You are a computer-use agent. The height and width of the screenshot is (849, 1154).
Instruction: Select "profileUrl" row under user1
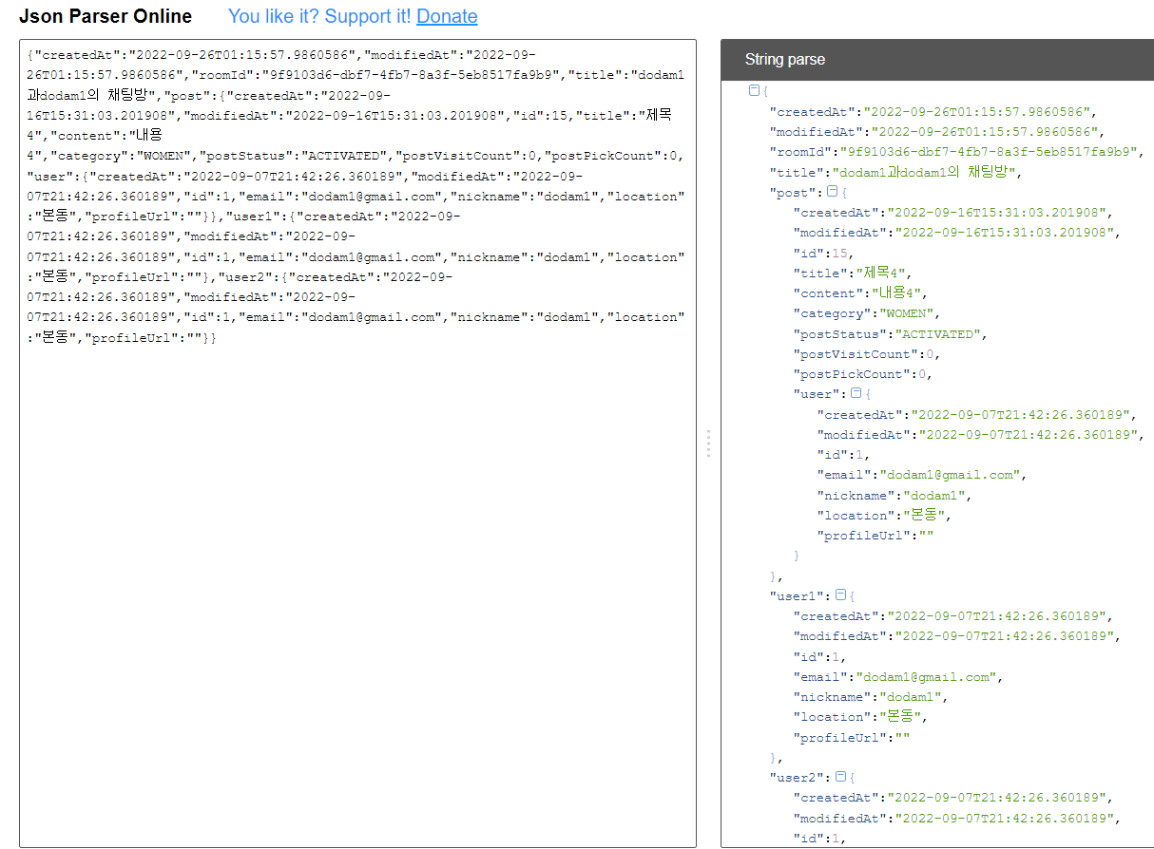pyautogui.click(x=853, y=738)
